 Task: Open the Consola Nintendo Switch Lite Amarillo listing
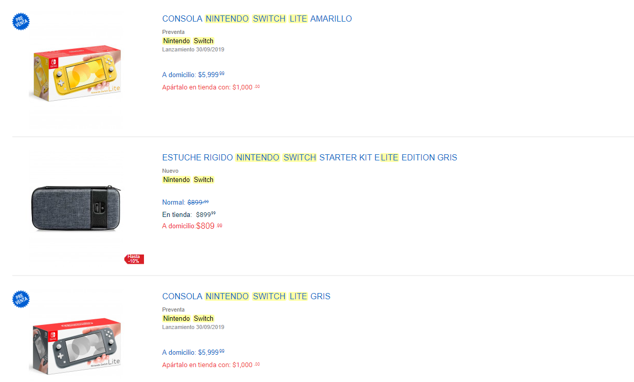click(x=257, y=19)
